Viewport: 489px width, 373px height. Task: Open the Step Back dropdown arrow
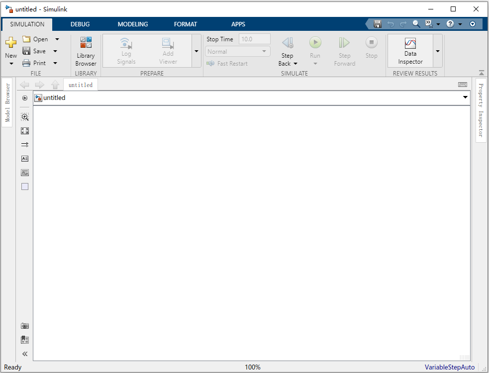point(295,64)
